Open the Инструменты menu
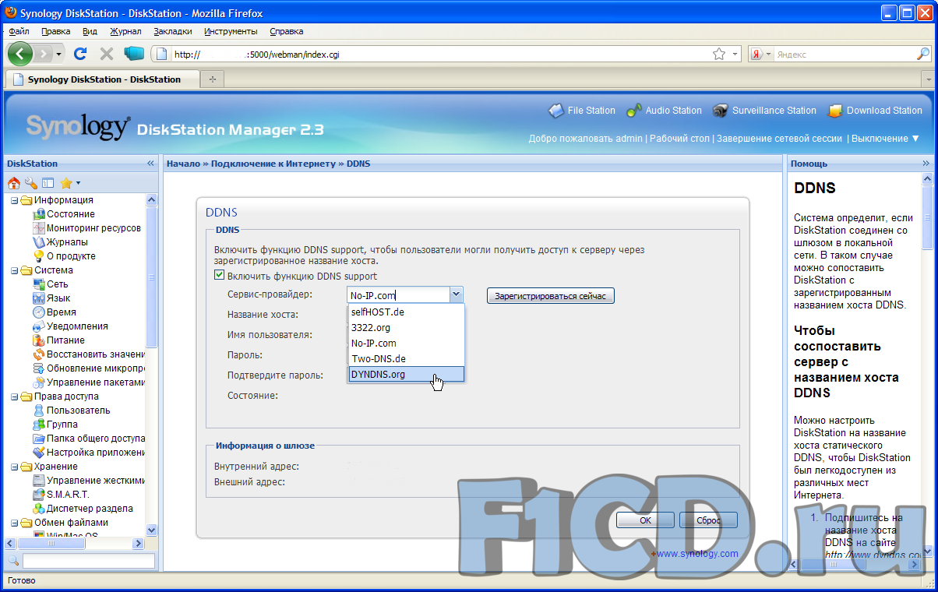The height and width of the screenshot is (592, 938). click(231, 31)
